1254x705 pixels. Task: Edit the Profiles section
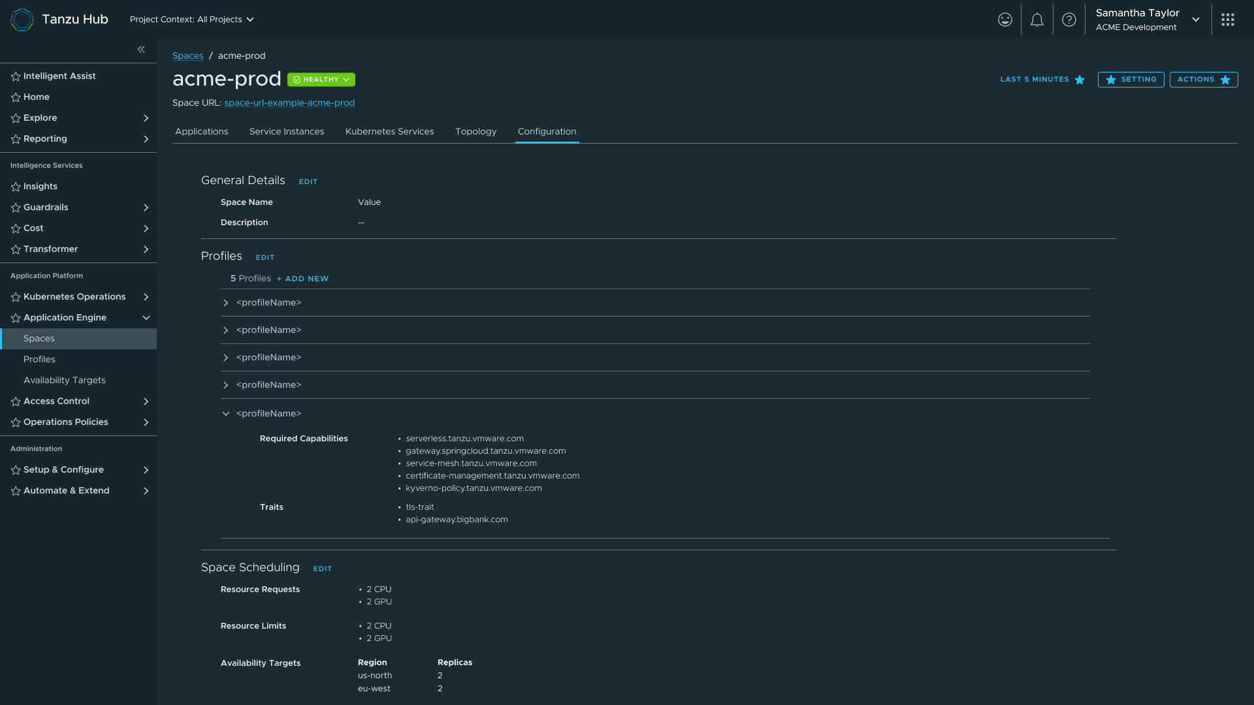pos(265,258)
